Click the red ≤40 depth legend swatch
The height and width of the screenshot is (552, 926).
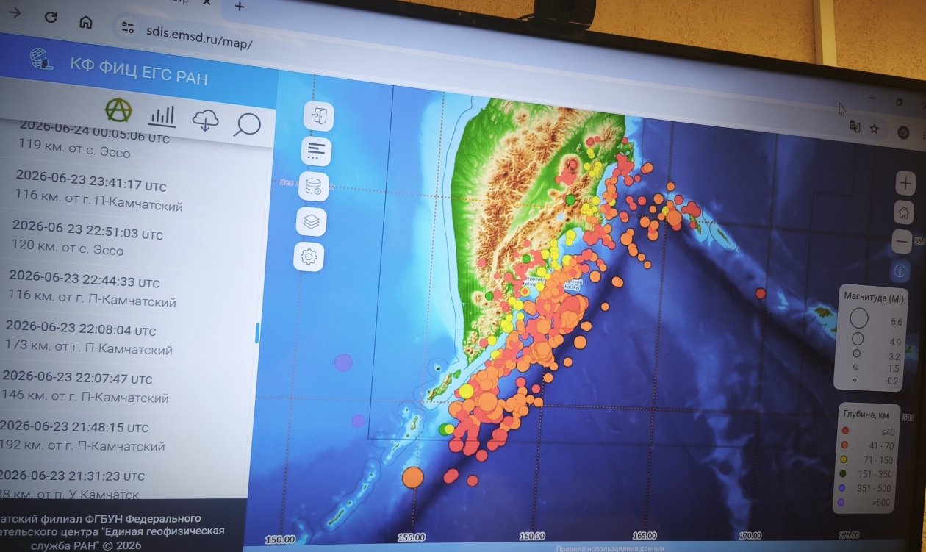click(846, 431)
